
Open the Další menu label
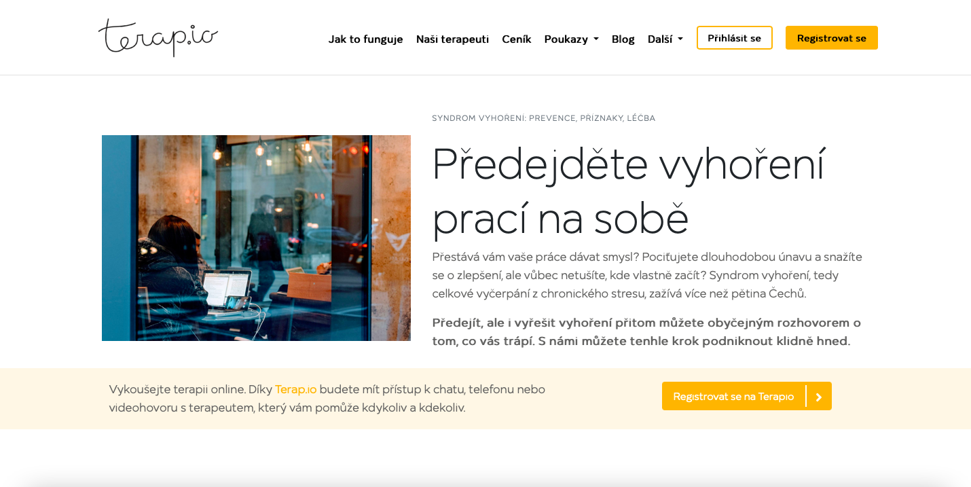tap(659, 39)
